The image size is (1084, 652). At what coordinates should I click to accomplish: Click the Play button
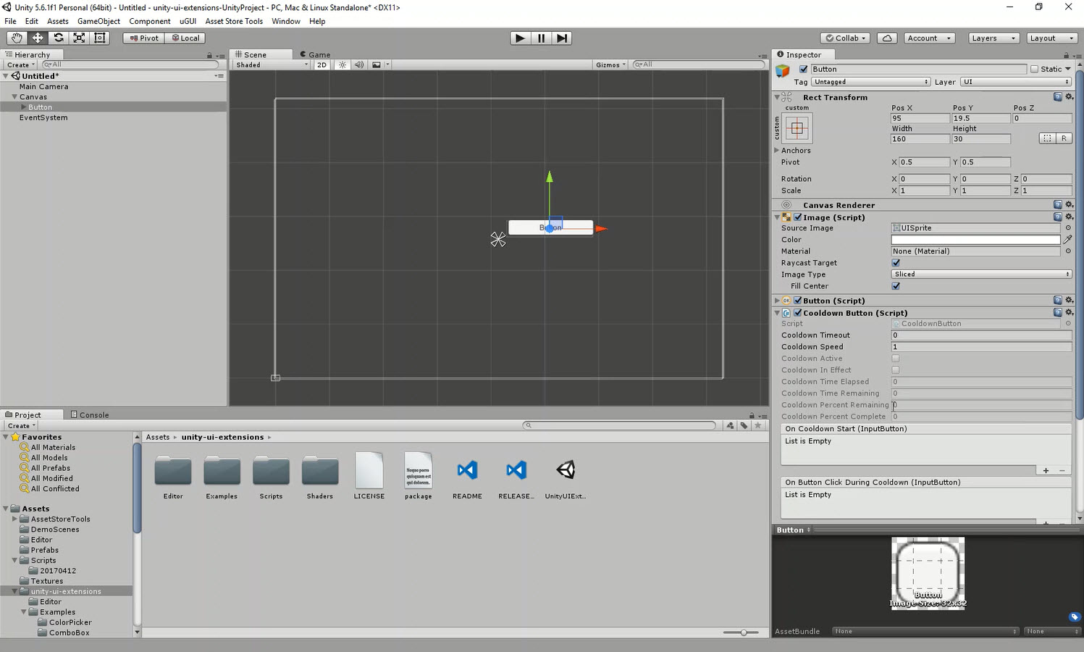coord(520,38)
